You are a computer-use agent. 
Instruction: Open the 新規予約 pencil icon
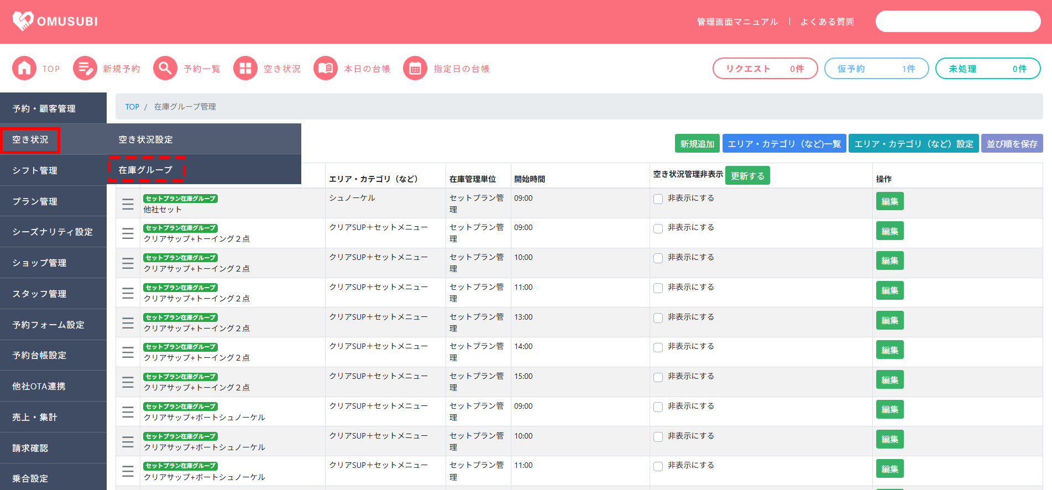[x=85, y=69]
